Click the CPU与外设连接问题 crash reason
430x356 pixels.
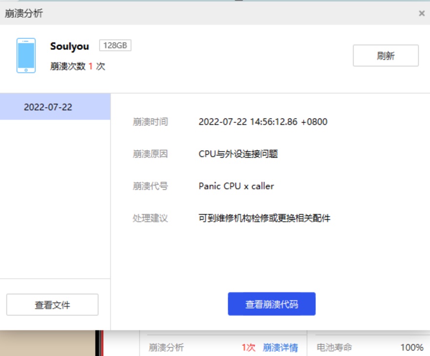(x=238, y=154)
